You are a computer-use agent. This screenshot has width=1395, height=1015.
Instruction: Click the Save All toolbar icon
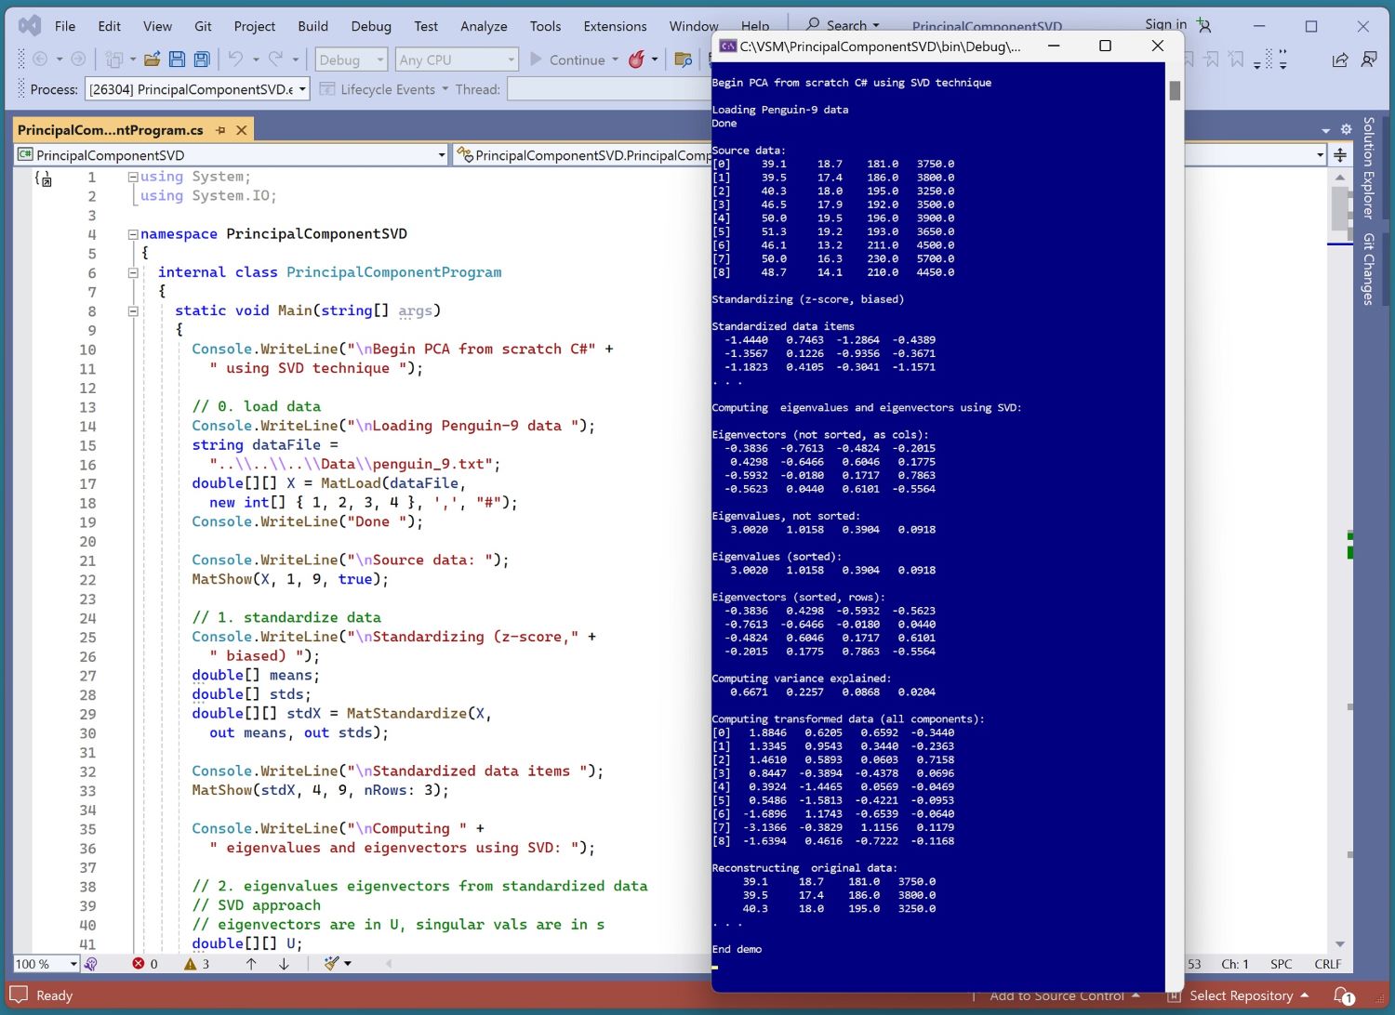202,59
